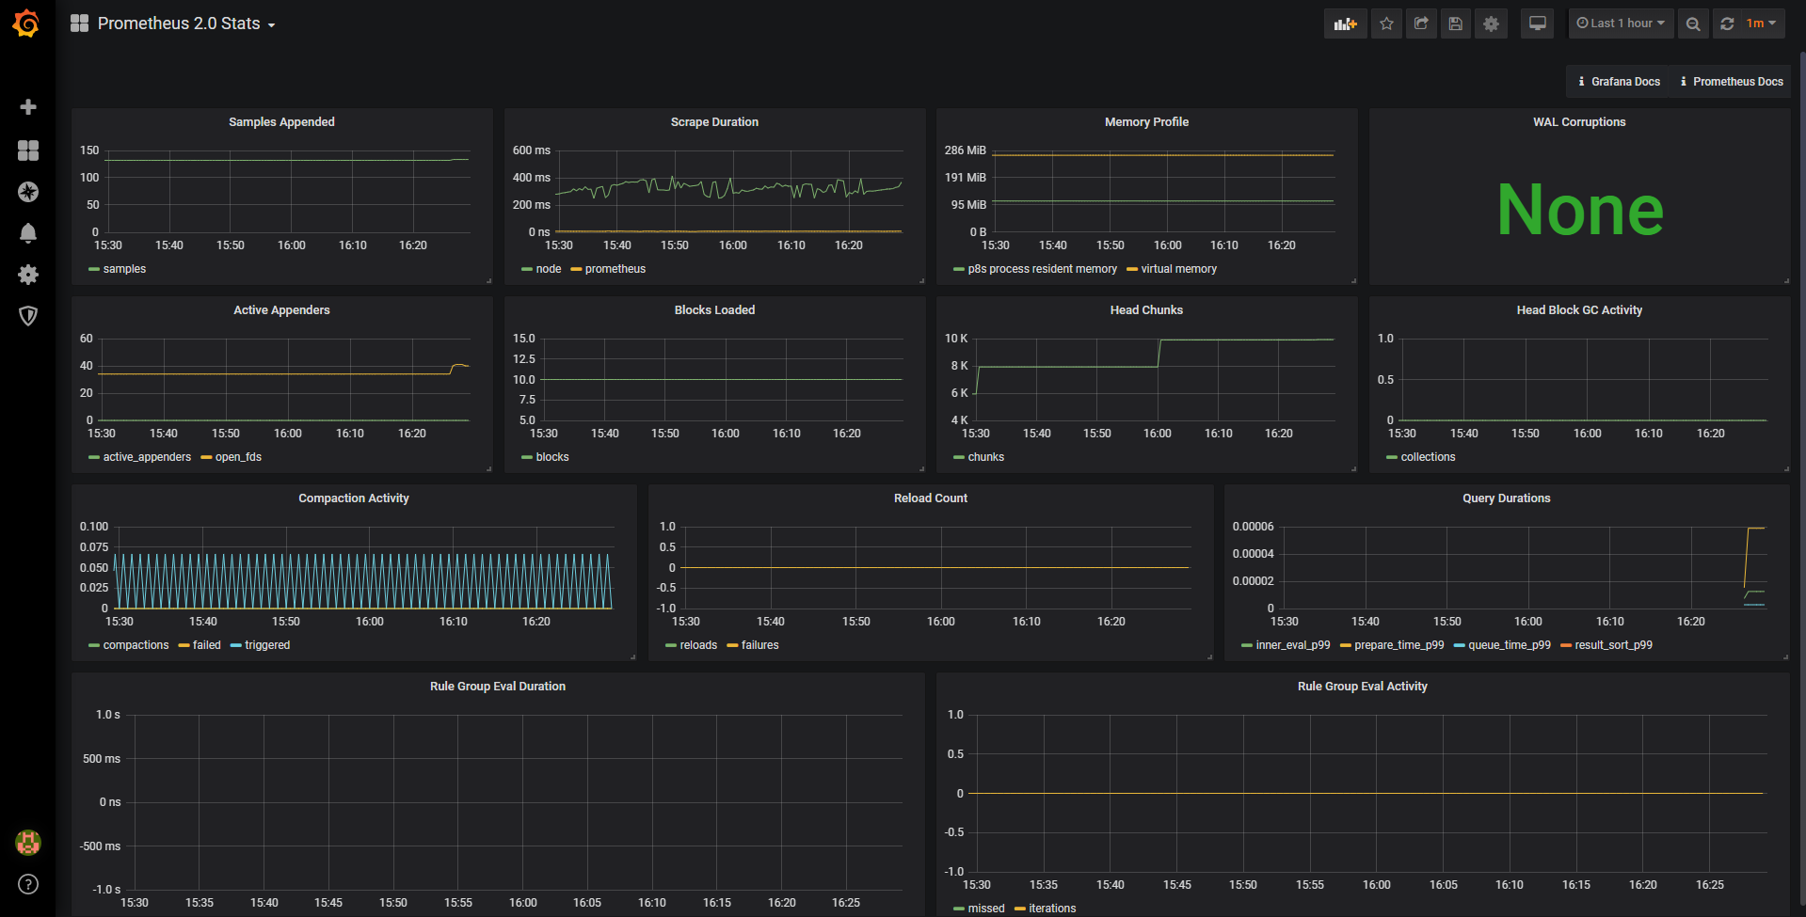Star this dashboard as favorite
The height and width of the screenshot is (917, 1806).
pyautogui.click(x=1386, y=24)
